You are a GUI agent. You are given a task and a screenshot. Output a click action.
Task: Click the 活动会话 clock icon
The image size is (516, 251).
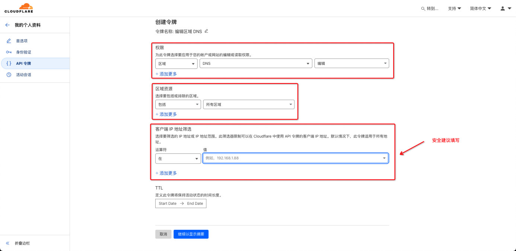pyautogui.click(x=9, y=74)
